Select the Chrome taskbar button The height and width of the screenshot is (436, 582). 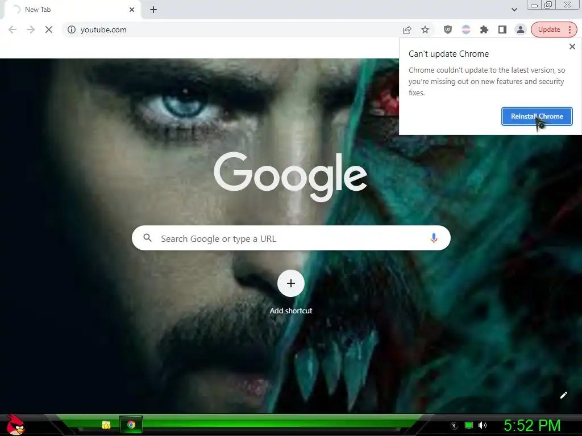131,425
